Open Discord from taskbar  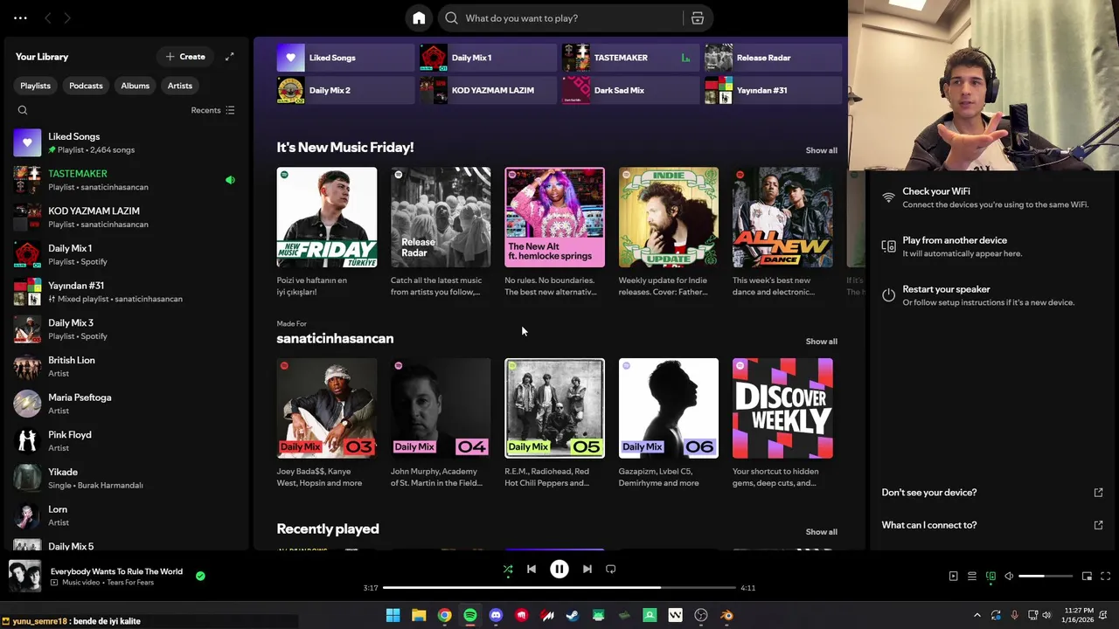(x=496, y=616)
